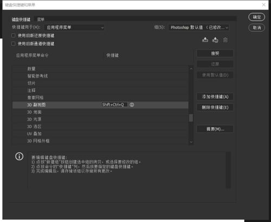
Task: Click the large info icon beside the instructions
Action: tap(20, 156)
